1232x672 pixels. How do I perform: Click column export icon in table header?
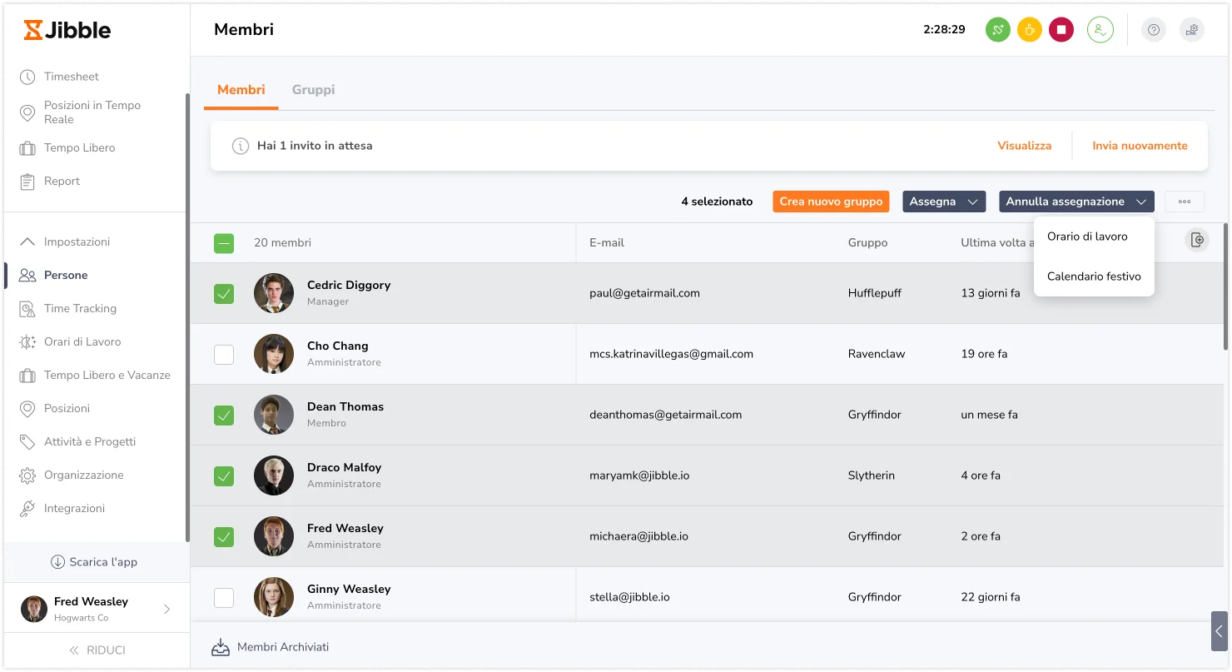(1197, 240)
